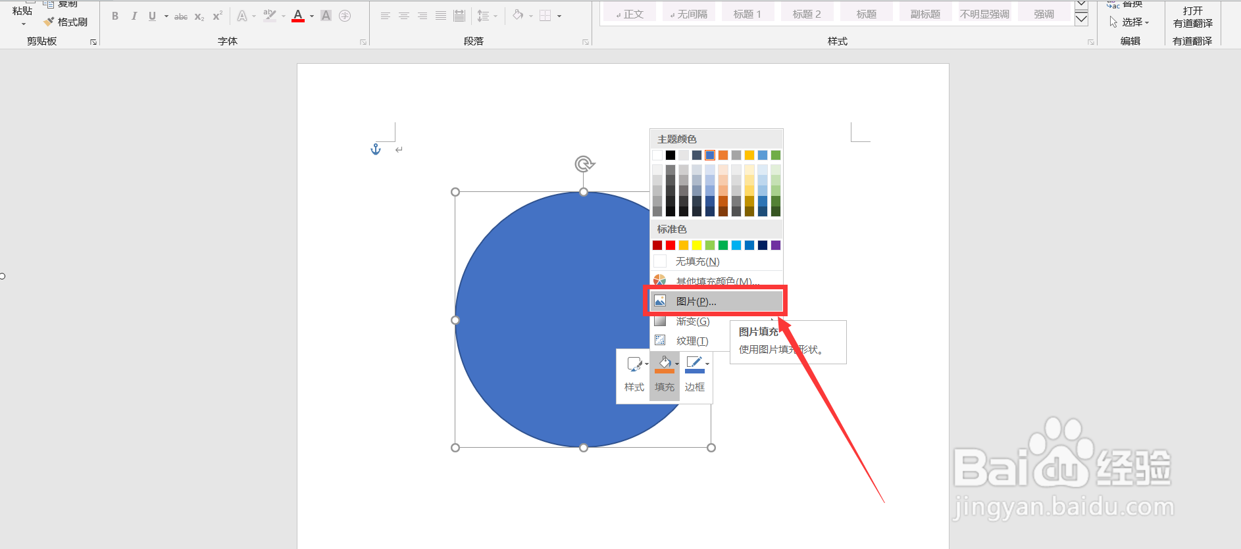Click the Fill (填充) mini-toolbar button
The image size is (1241, 549).
[665, 375]
